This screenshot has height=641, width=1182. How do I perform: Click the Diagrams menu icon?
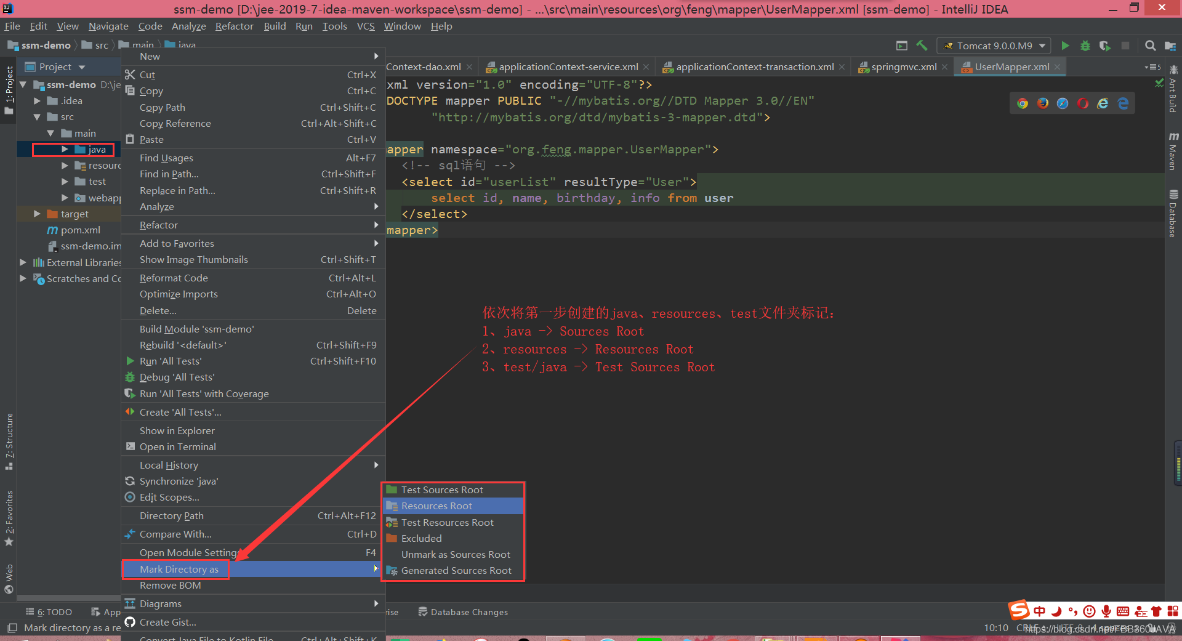[x=130, y=603]
